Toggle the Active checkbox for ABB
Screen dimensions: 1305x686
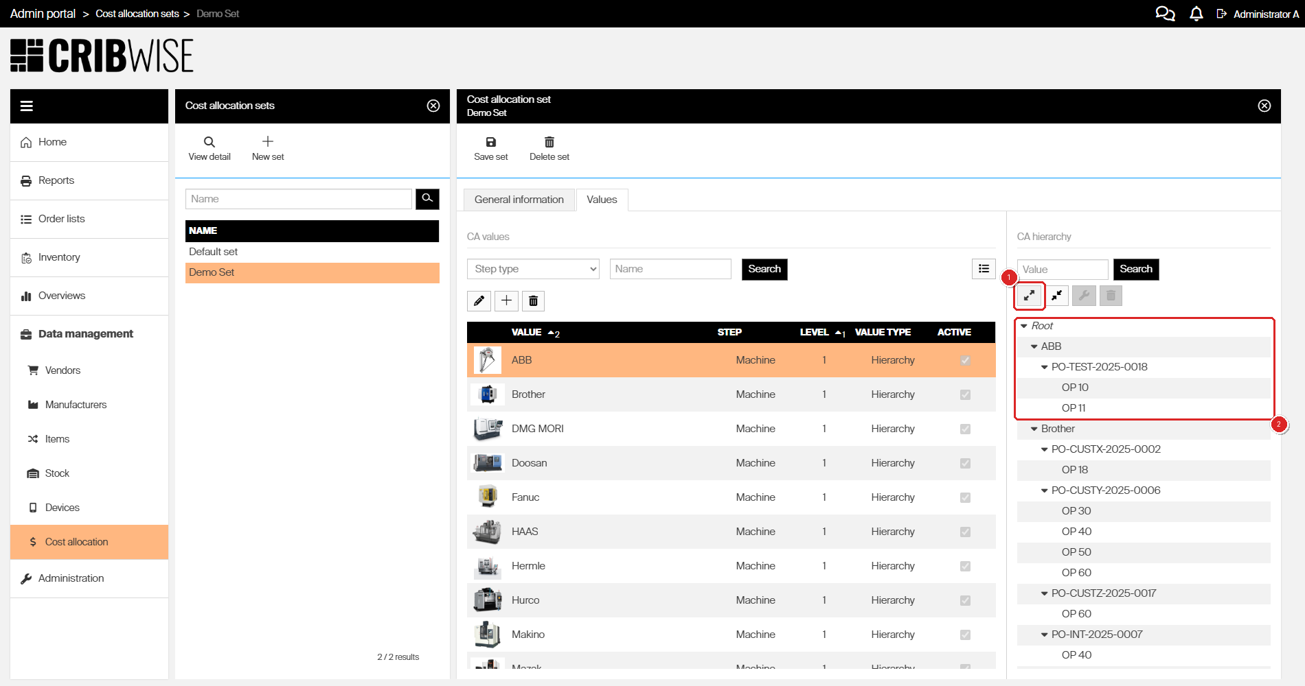tap(965, 360)
